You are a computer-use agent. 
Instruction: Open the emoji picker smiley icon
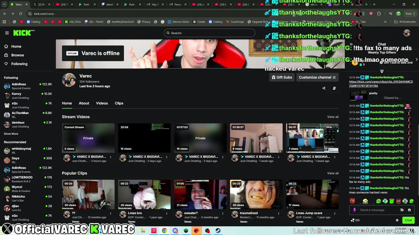pyautogui.click(x=409, y=210)
